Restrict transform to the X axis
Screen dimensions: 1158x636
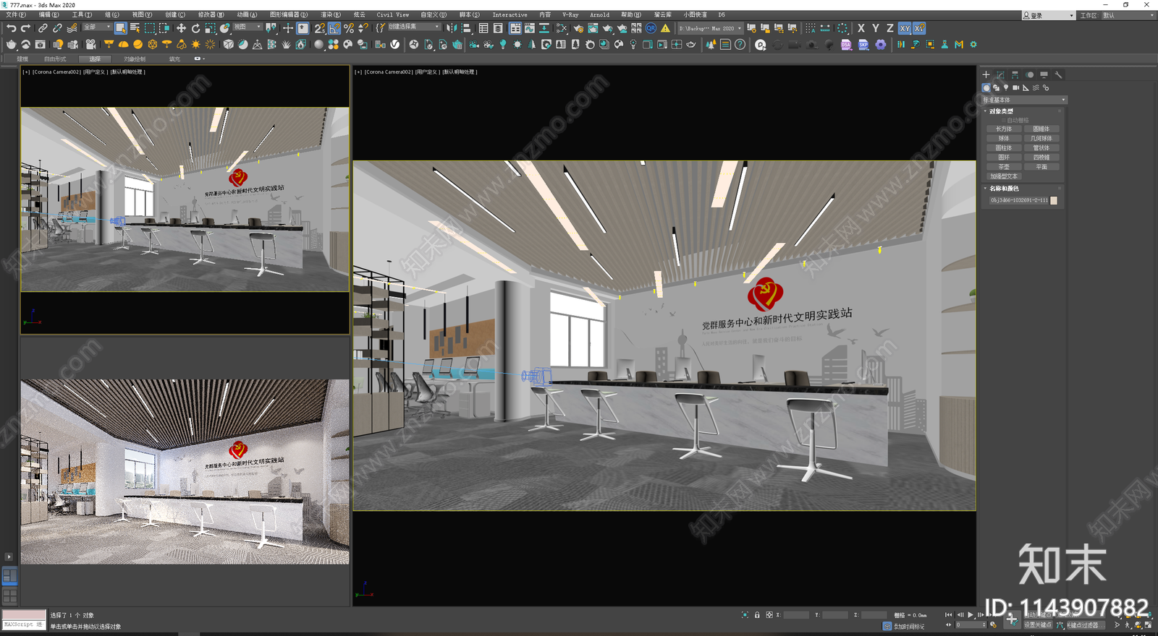coord(861,28)
